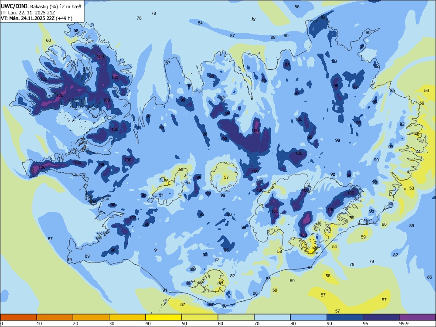Image resolution: width=436 pixels, height=327 pixels.
Task: Click the valid time 'VT: Mán. 24.11.2025 22Z'
Action: point(28,18)
